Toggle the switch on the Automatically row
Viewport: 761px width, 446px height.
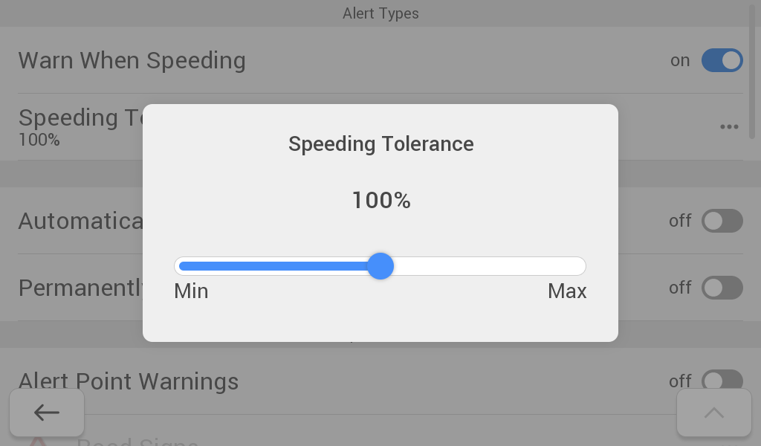(722, 221)
